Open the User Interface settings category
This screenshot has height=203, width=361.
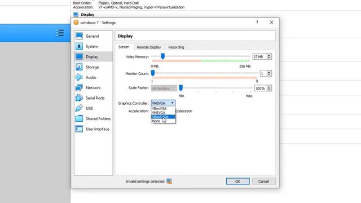(x=93, y=129)
